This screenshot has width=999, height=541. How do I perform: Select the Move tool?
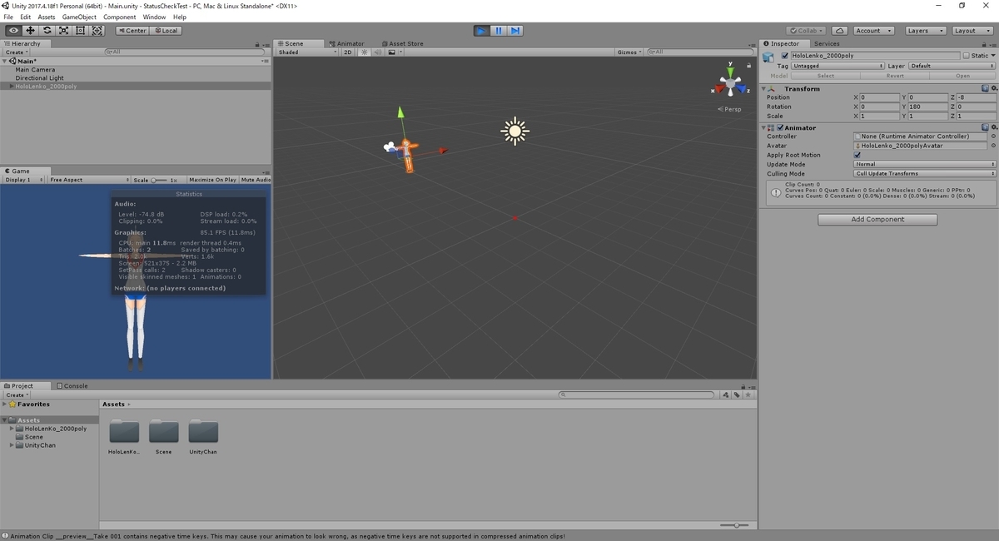pos(30,31)
